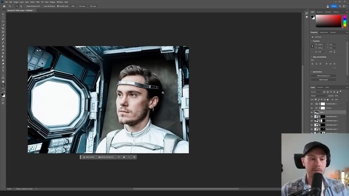Select the Horizontal Type tool
This screenshot has height=196, width=349.
(x=3, y=71)
